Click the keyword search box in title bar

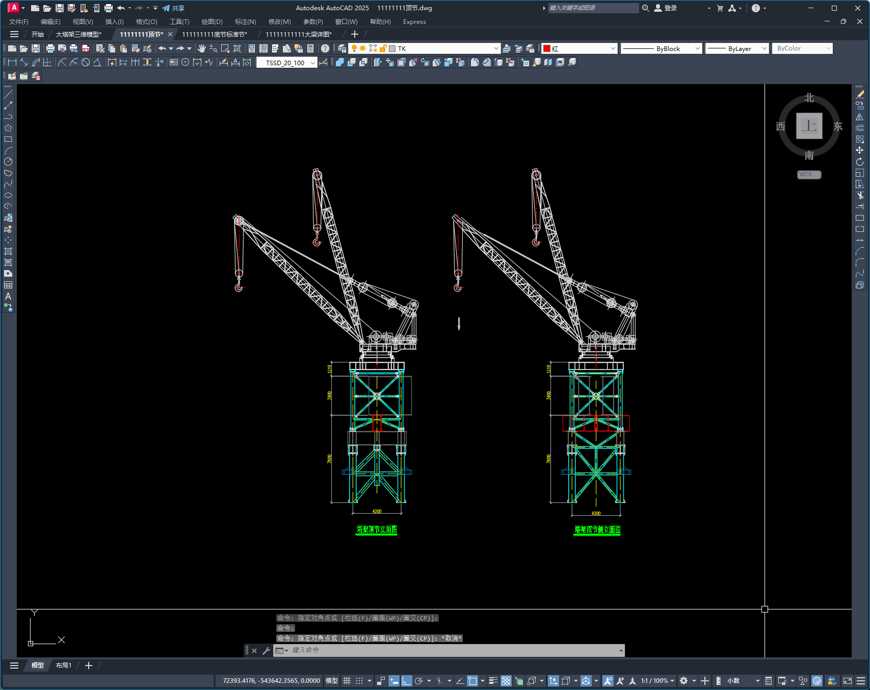coord(593,8)
